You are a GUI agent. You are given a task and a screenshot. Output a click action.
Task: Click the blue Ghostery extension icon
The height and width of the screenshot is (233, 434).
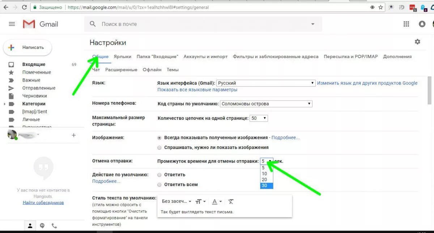click(423, 7)
